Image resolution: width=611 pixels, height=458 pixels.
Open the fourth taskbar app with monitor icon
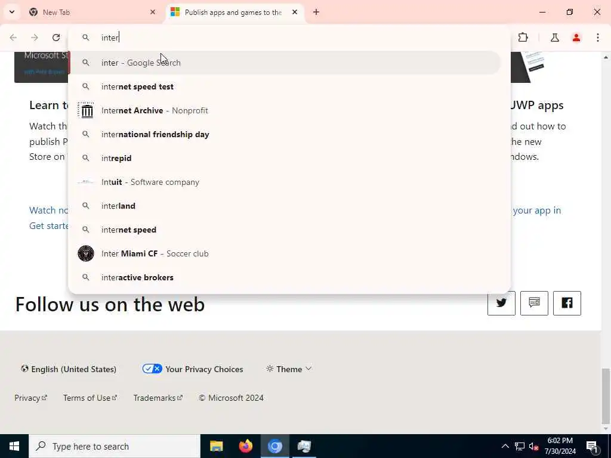coord(304,446)
